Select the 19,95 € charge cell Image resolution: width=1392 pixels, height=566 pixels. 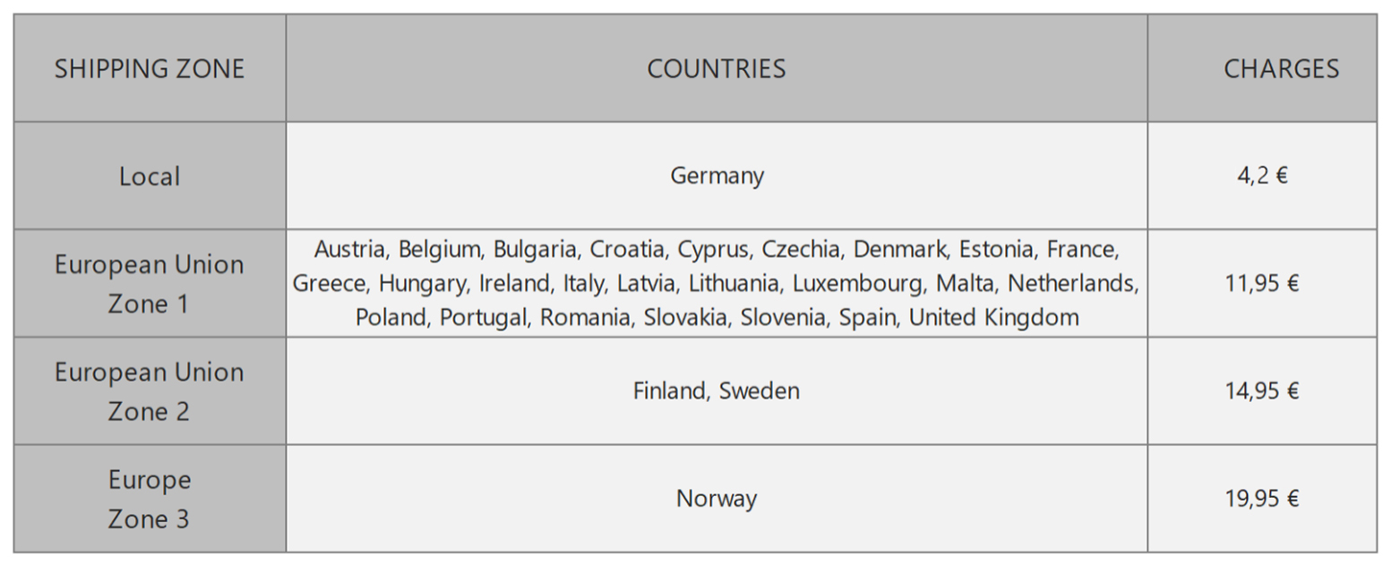coord(1262,499)
